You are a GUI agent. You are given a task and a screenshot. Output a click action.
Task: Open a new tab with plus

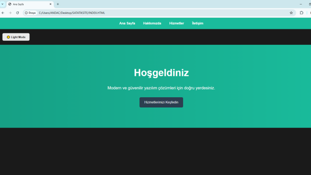pyautogui.click(x=58, y=4)
